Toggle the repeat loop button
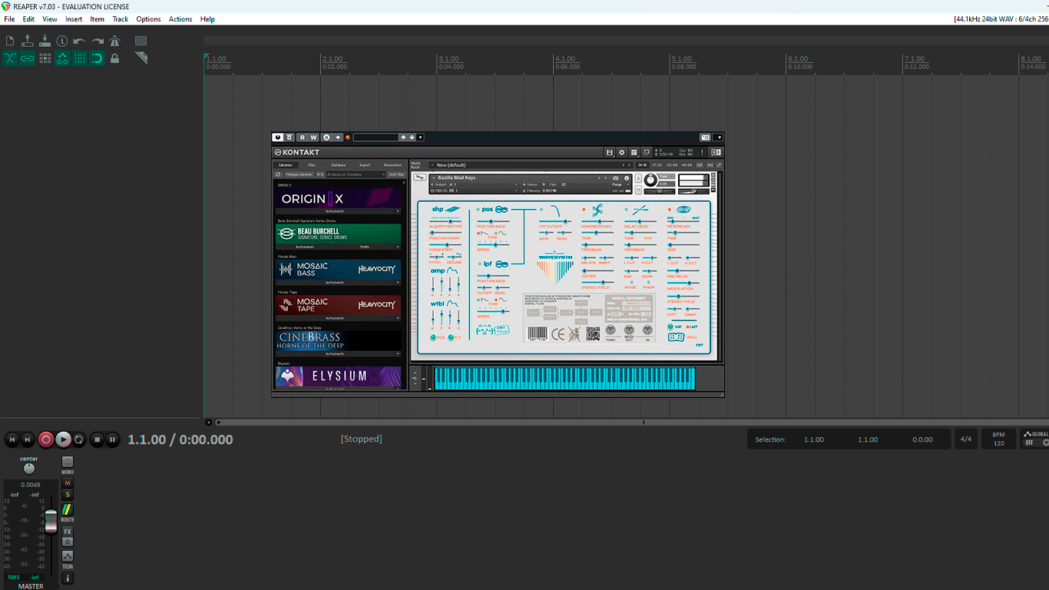 click(x=79, y=439)
